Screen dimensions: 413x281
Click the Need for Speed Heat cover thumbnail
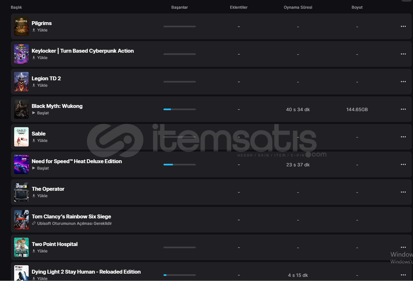click(21, 164)
